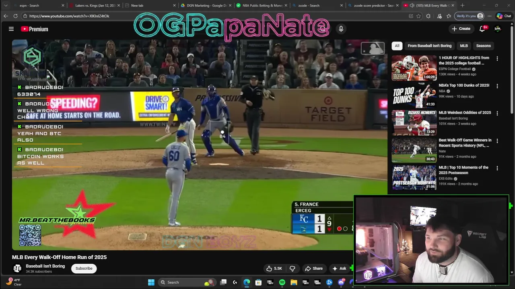Close the espn - Search tab
The height and width of the screenshot is (289, 515).
tap(63, 6)
